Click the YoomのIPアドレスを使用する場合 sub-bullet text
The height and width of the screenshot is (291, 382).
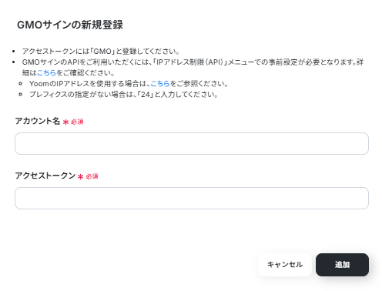(129, 84)
